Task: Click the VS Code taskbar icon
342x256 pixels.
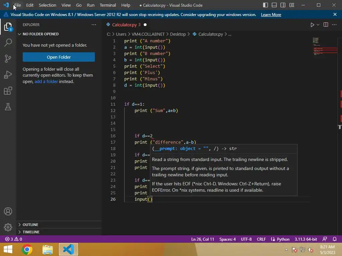Action: pos(68,249)
